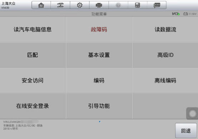This screenshot has height=139, width=198.
Task: Open 引导功能 guided functions
Action: coord(99,106)
